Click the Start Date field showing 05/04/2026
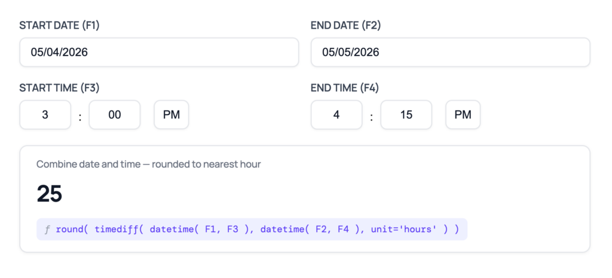This screenshot has height=278, width=612. (159, 52)
